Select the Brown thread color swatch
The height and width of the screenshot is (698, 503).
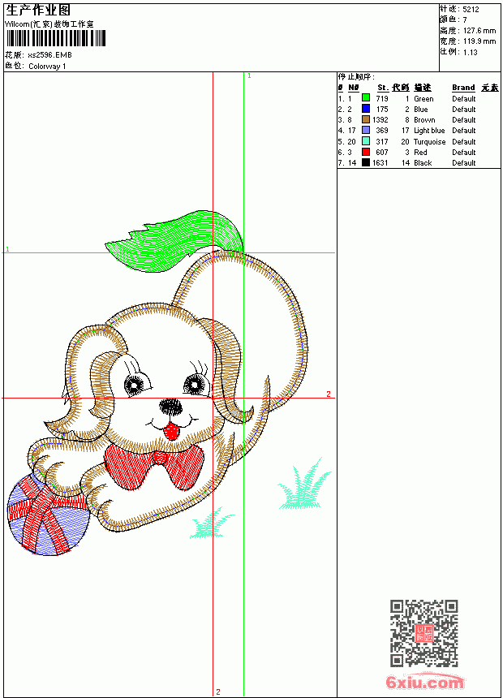pyautogui.click(x=365, y=119)
